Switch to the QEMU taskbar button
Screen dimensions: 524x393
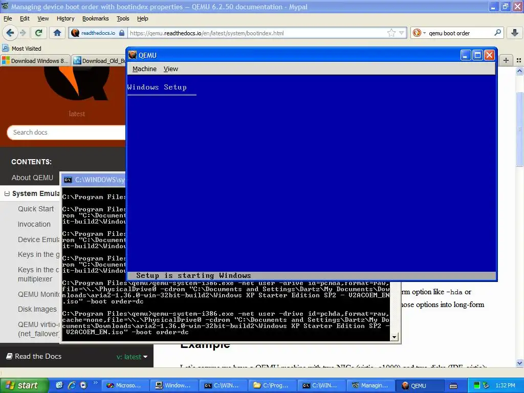click(x=420, y=385)
